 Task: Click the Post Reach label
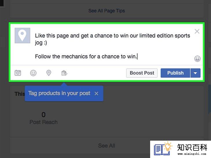tap(43, 122)
